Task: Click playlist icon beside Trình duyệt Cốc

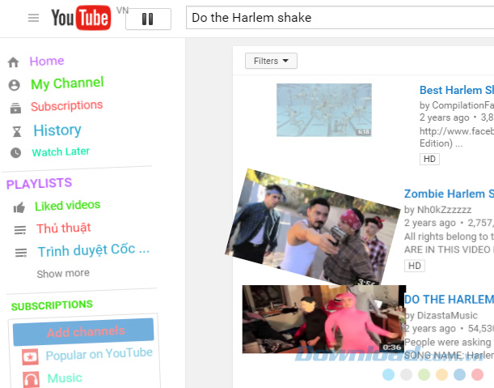Action: tap(21, 253)
